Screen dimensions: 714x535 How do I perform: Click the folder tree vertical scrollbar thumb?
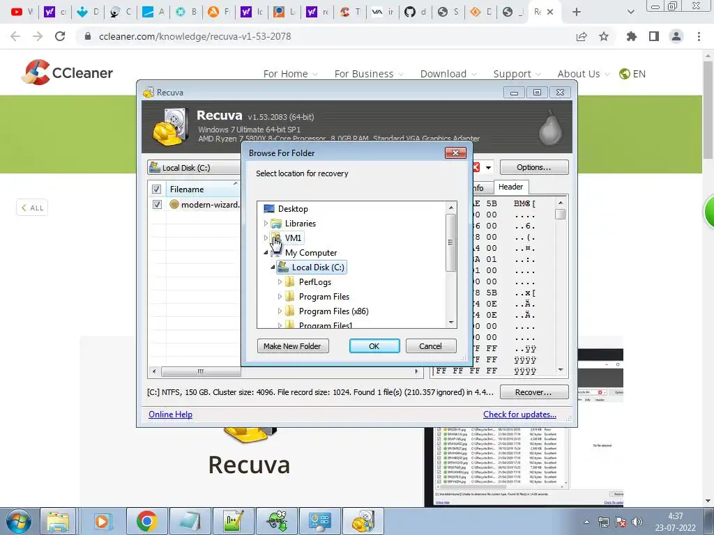[451, 242]
